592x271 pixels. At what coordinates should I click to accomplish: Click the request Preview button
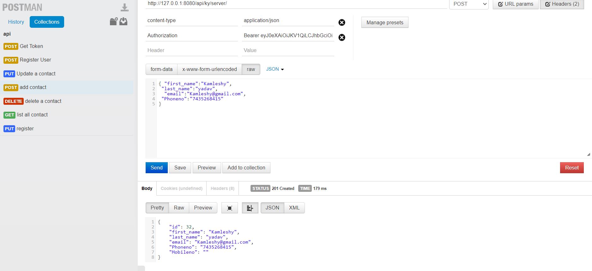click(x=207, y=168)
